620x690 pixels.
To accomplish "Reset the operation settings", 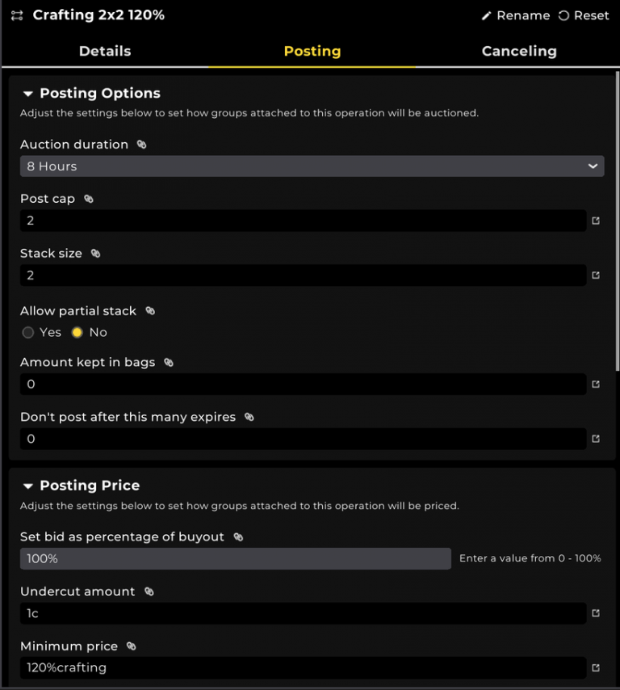I will [x=583, y=15].
